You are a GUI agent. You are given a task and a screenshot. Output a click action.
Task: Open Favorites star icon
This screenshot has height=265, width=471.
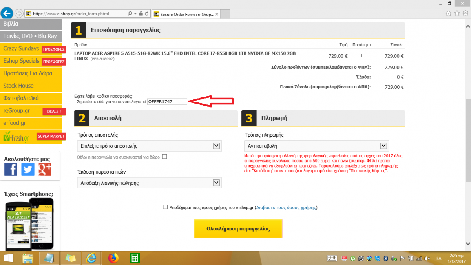[x=456, y=13]
